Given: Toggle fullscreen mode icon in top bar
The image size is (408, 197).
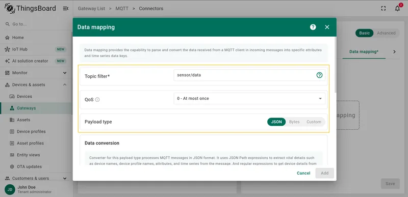Looking at the screenshot, I should (x=384, y=8).
